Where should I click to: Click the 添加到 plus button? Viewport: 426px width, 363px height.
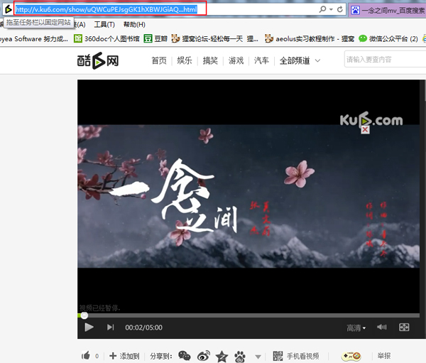(124, 356)
